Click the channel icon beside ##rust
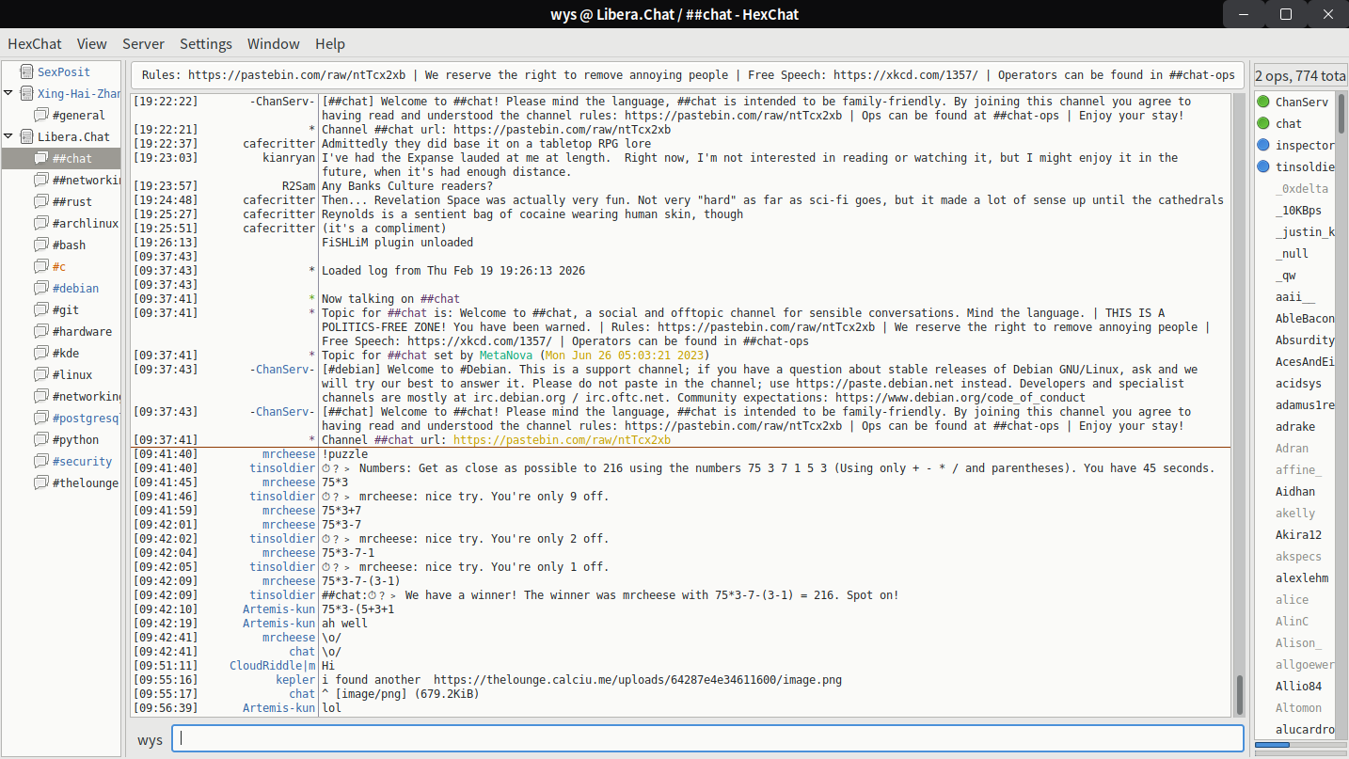This screenshot has height=759, width=1349. 40,201
